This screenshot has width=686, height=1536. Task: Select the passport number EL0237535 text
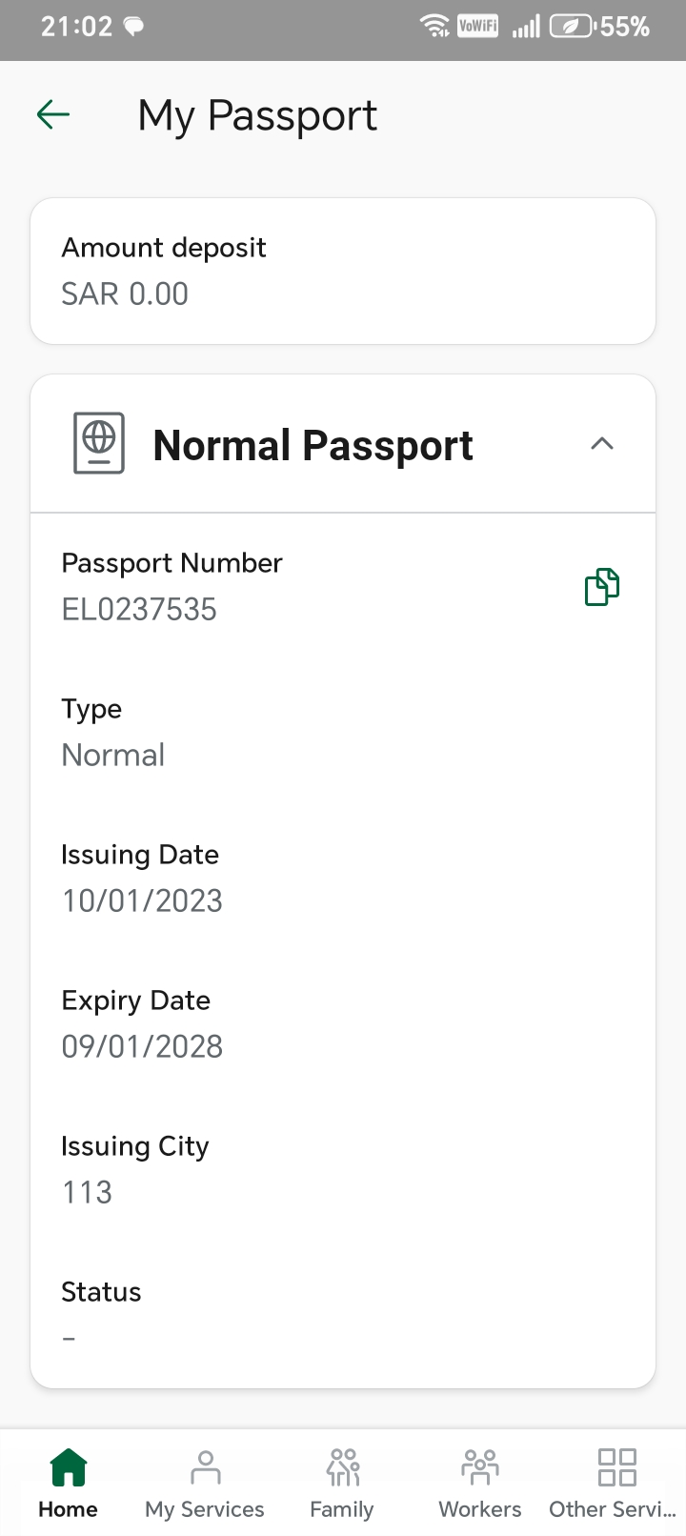point(139,610)
